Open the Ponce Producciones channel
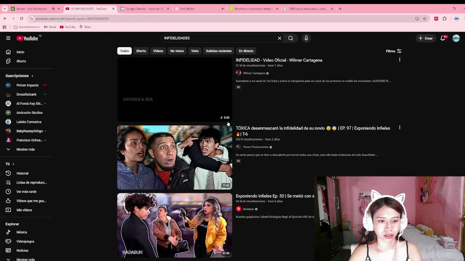Screen dimensions: 465x261 click(255, 147)
